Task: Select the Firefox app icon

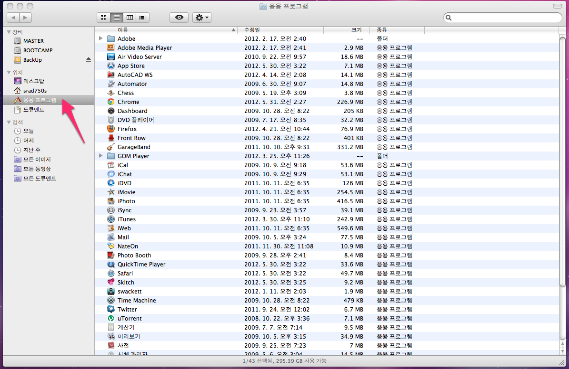Action: [x=111, y=129]
